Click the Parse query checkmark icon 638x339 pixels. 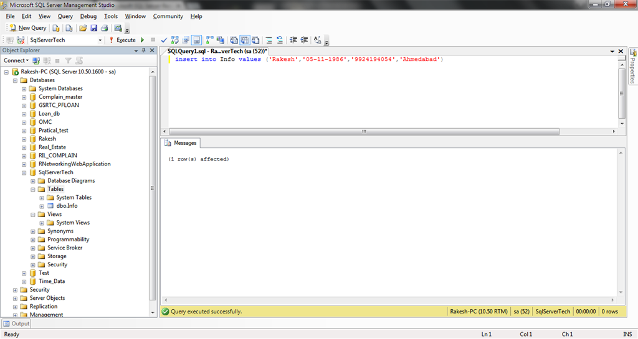pyautogui.click(x=164, y=40)
